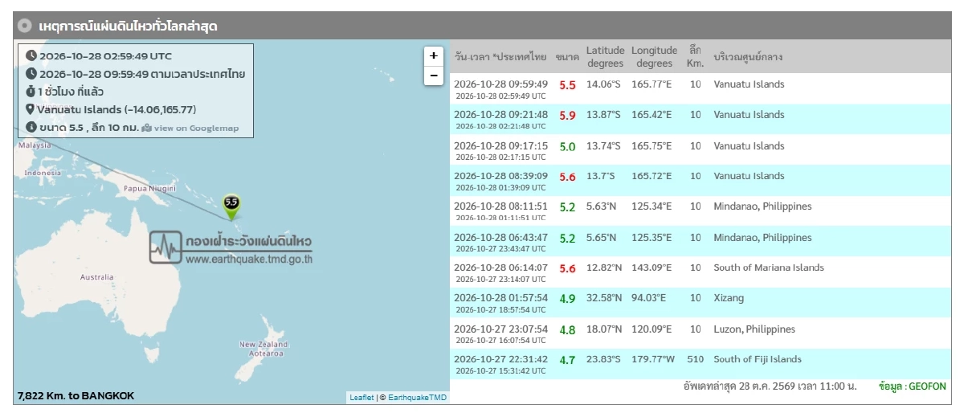
Task: Click the GEOFON data source label
Action: pos(913,386)
